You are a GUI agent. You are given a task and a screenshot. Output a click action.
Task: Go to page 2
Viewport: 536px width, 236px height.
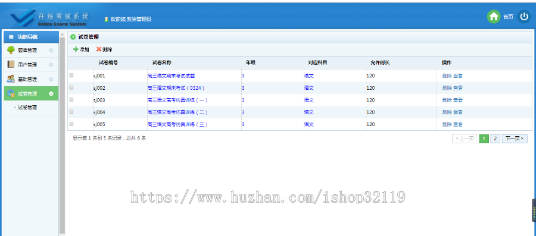coord(495,139)
